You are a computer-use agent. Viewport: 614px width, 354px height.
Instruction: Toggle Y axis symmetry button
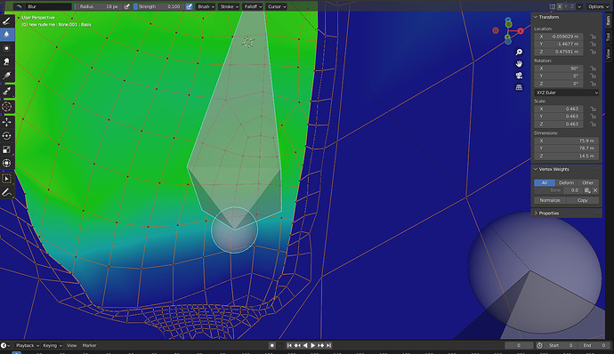pos(566,6)
